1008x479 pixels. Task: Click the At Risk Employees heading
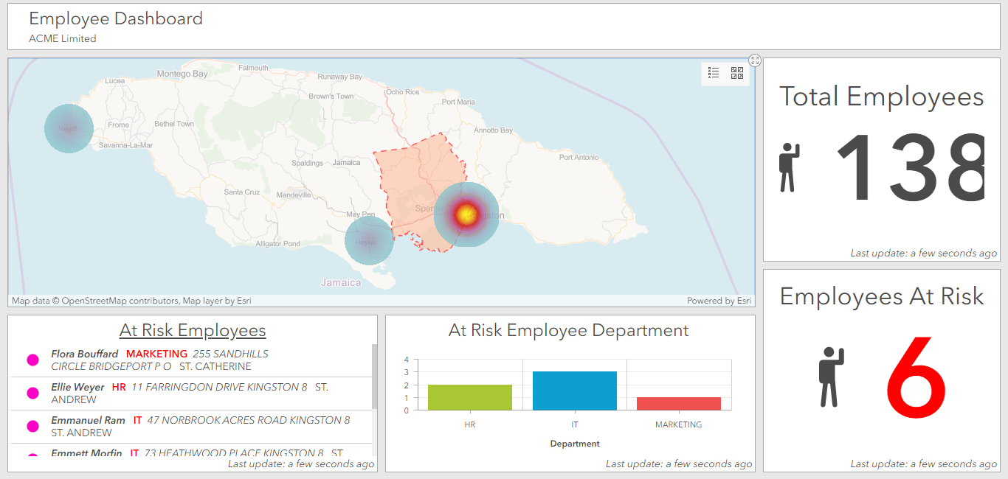193,331
